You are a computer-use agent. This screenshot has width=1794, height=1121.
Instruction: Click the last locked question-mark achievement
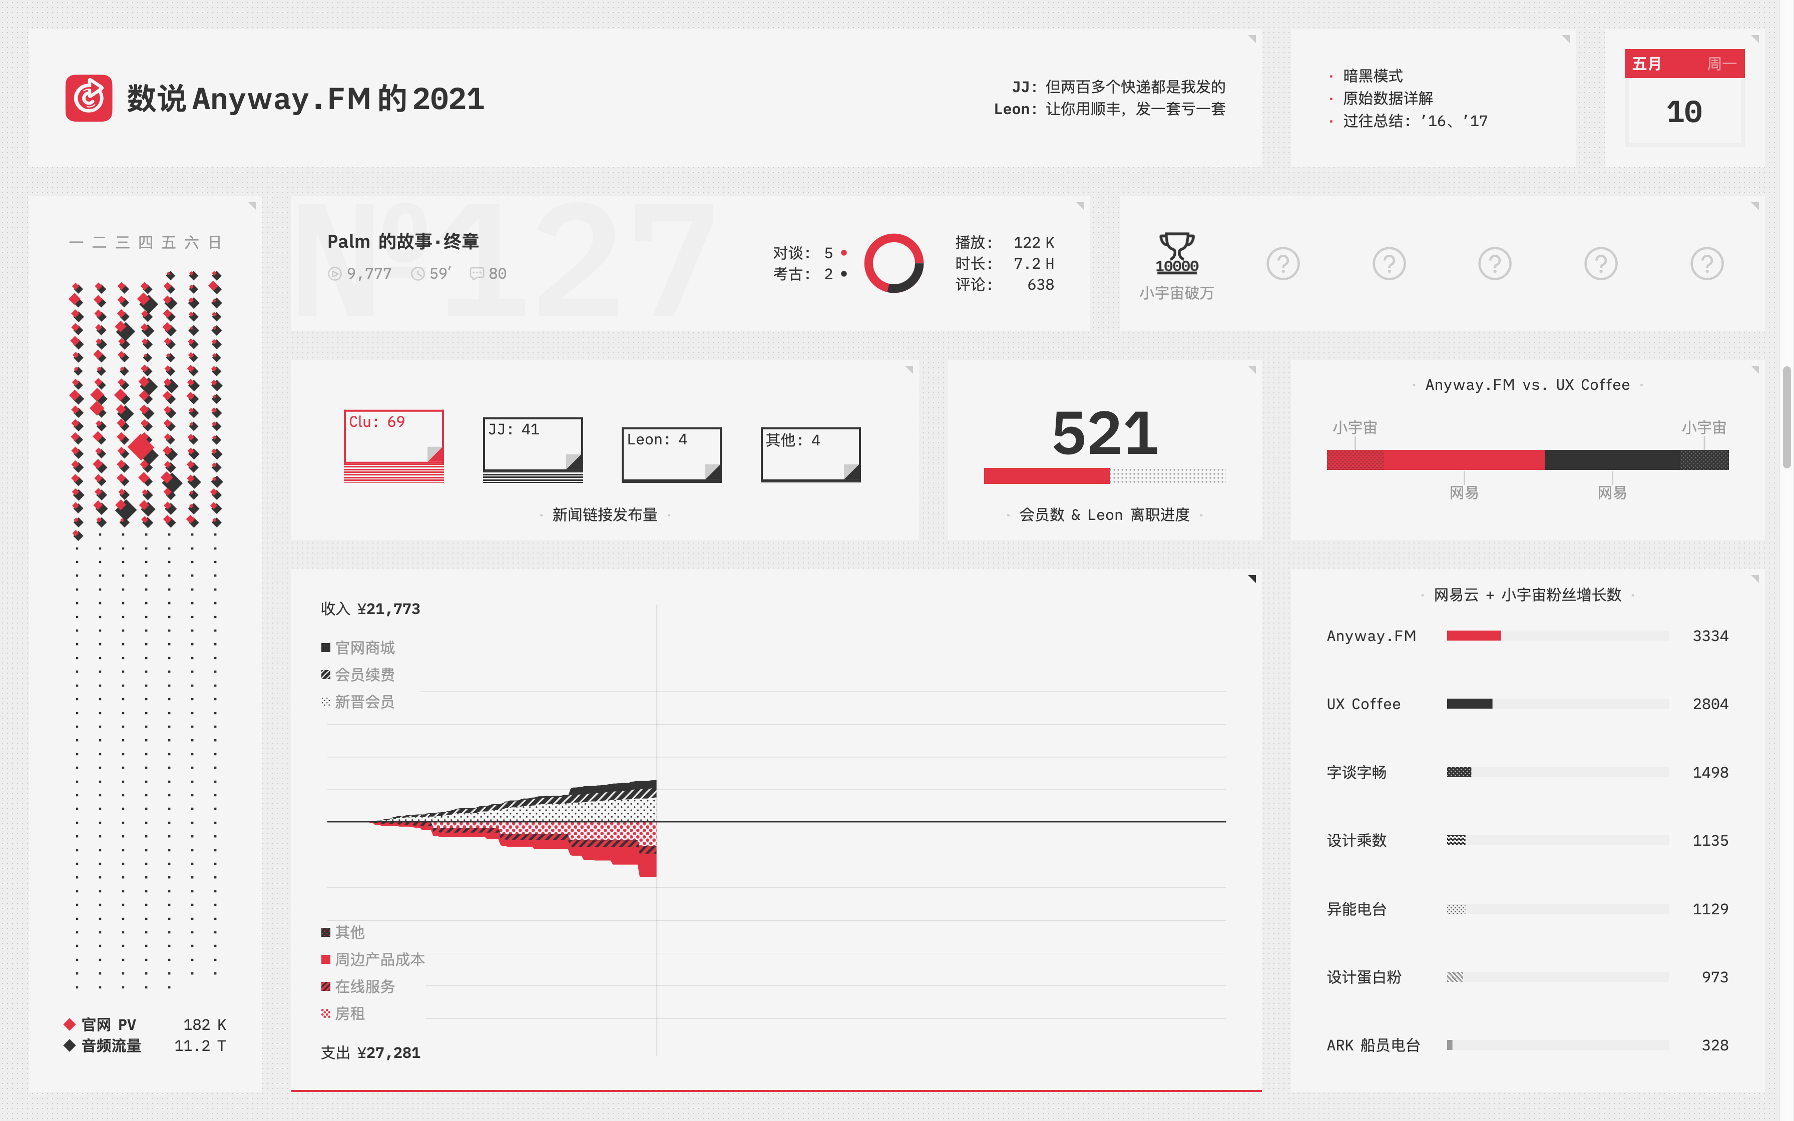[1706, 264]
